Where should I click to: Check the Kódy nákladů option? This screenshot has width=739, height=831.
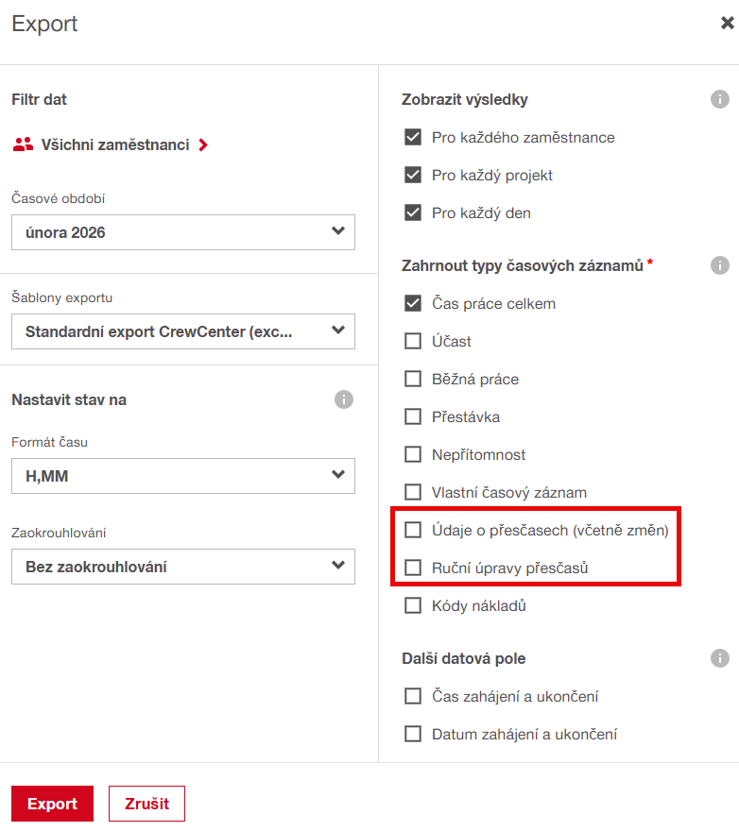pos(413,606)
